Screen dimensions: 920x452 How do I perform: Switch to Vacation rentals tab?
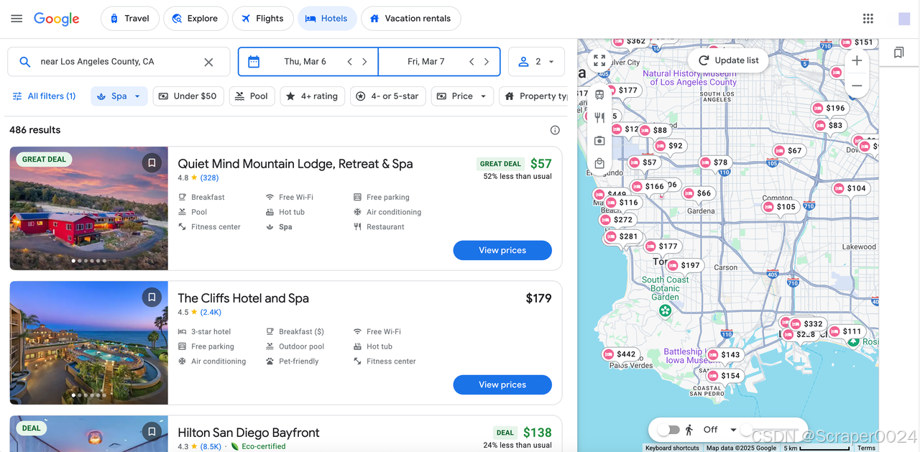[410, 19]
